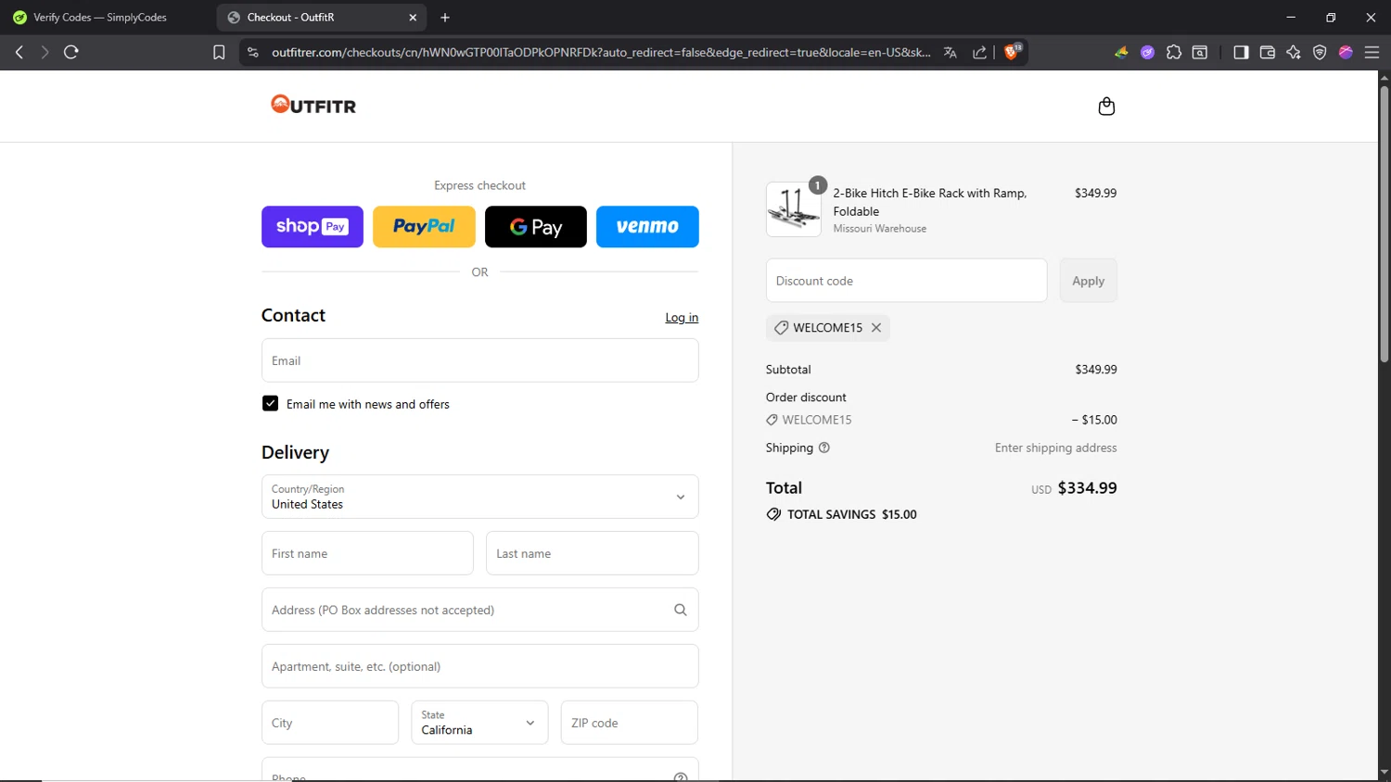Pay with Shop Pay button
Screen dimensions: 1391x782
tap(313, 227)
